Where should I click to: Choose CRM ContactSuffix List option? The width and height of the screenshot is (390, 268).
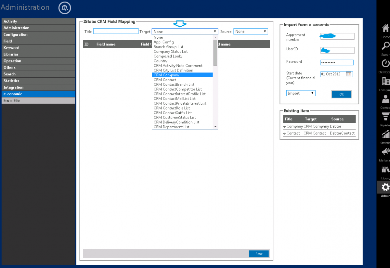[182, 113]
